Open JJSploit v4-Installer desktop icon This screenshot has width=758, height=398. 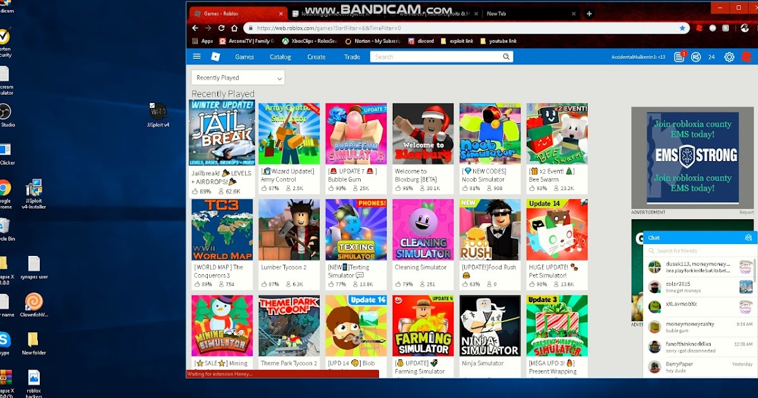[x=34, y=195]
